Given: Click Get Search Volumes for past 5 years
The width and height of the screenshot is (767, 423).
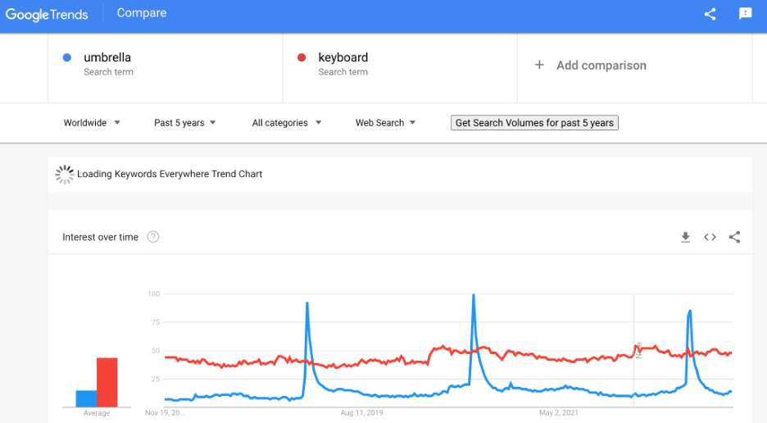Looking at the screenshot, I should point(534,123).
